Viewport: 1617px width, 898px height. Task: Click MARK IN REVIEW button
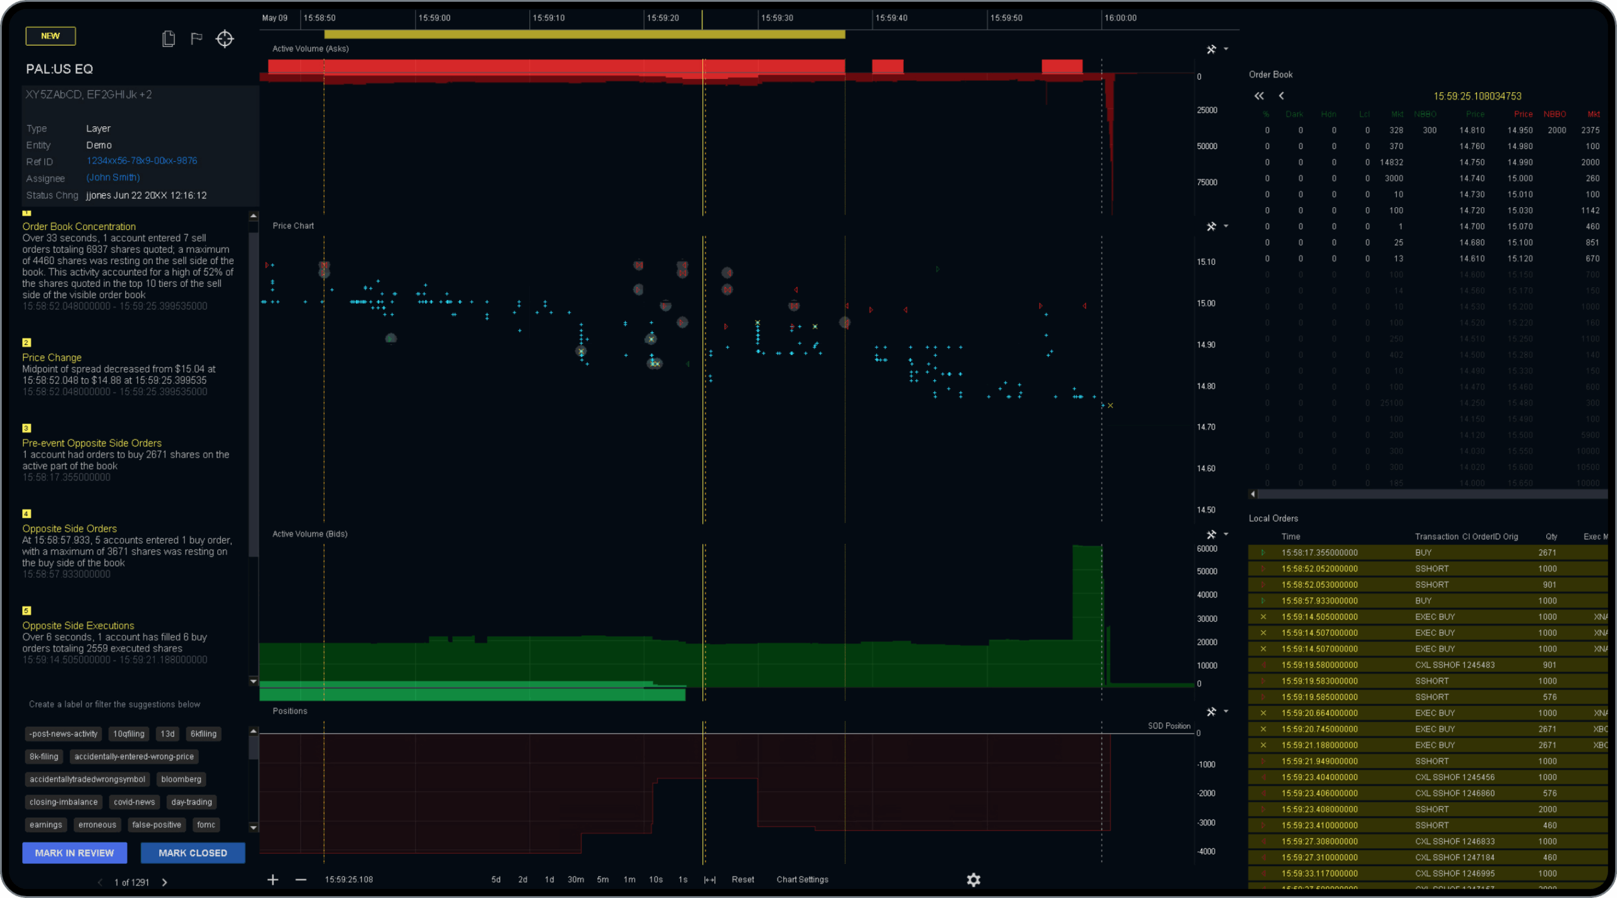pos(75,853)
